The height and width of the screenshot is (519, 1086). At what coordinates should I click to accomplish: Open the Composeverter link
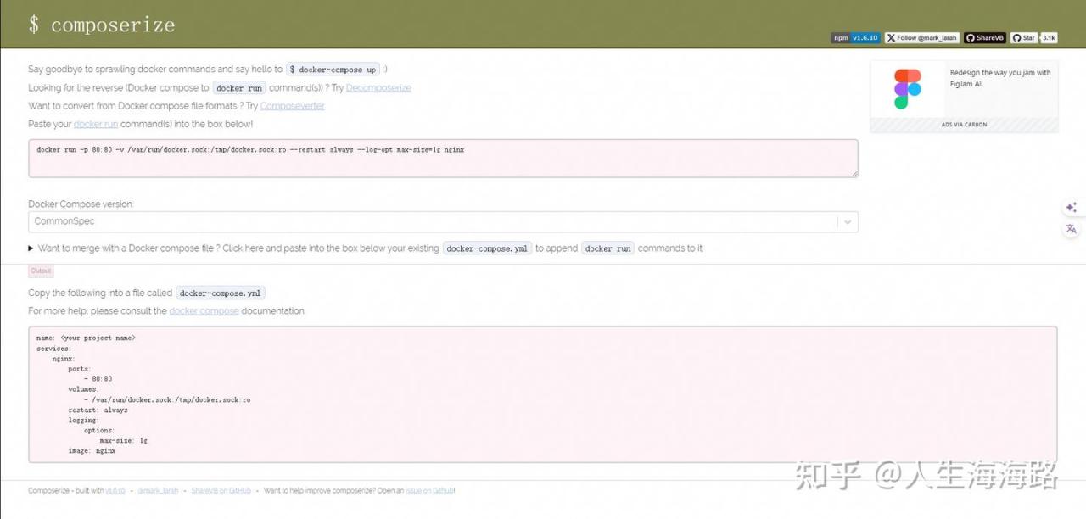pyautogui.click(x=292, y=106)
